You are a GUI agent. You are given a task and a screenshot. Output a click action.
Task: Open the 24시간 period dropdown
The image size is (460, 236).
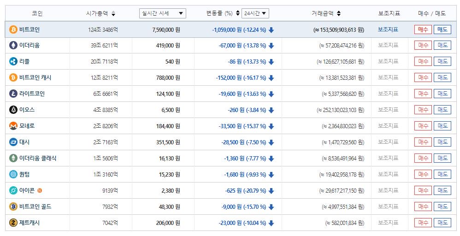coord(255,13)
